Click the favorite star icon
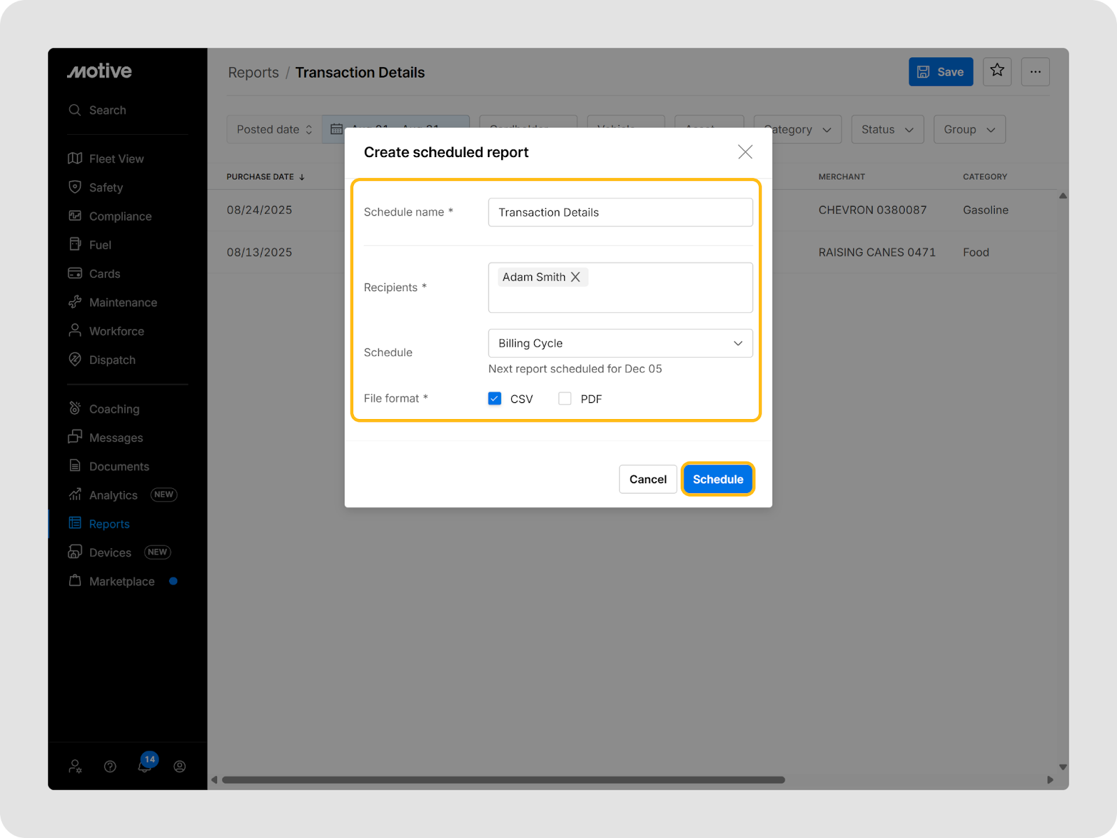1117x838 pixels. click(997, 71)
